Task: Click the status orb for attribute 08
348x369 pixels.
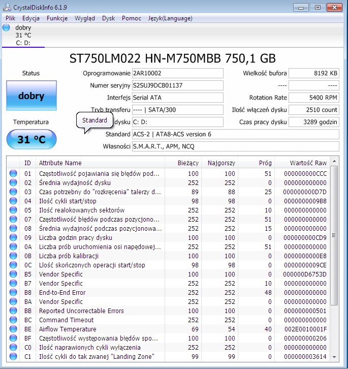Action: (x=13, y=228)
